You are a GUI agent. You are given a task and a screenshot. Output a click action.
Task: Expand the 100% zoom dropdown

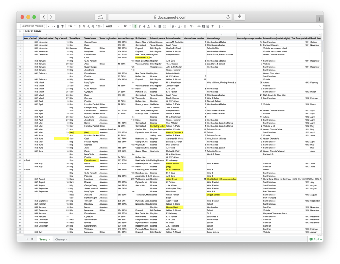point(71,26)
